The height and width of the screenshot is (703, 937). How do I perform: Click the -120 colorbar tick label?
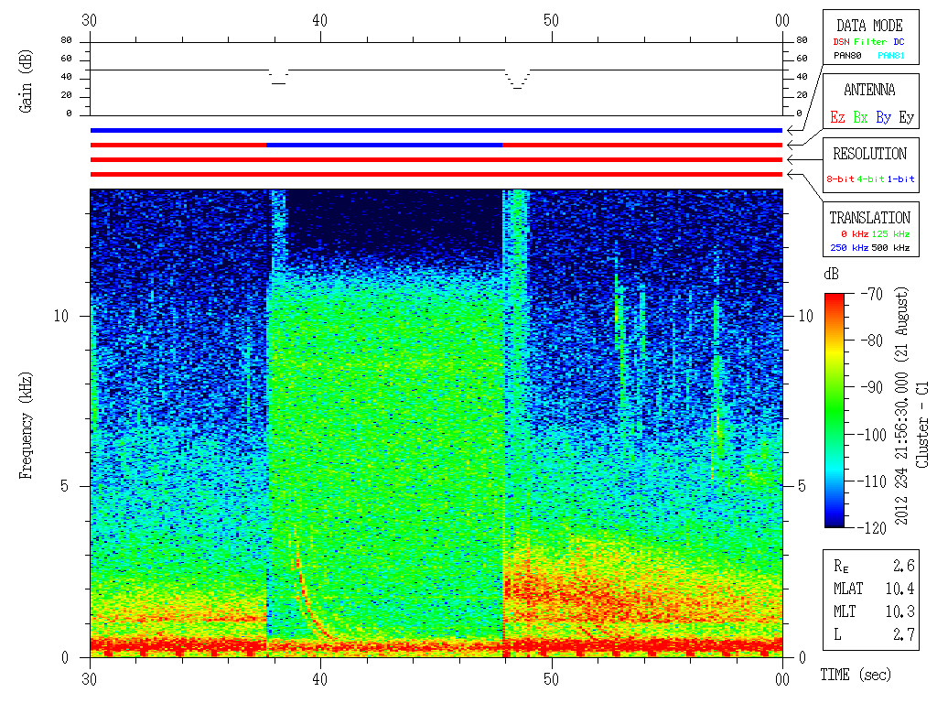tap(873, 528)
